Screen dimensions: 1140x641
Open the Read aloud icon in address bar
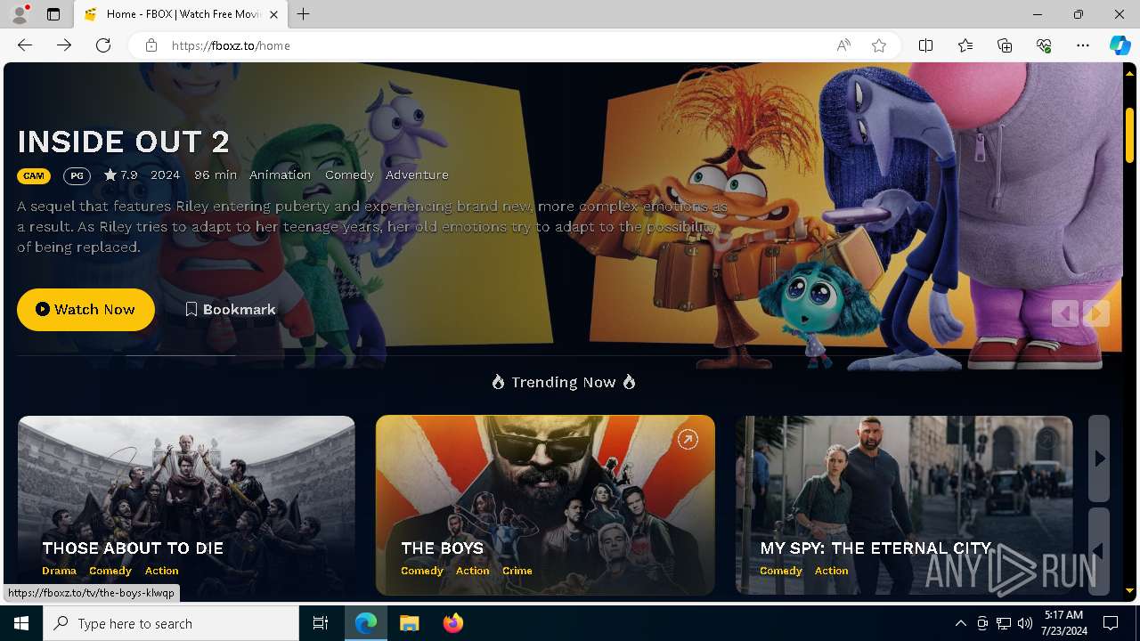843,45
